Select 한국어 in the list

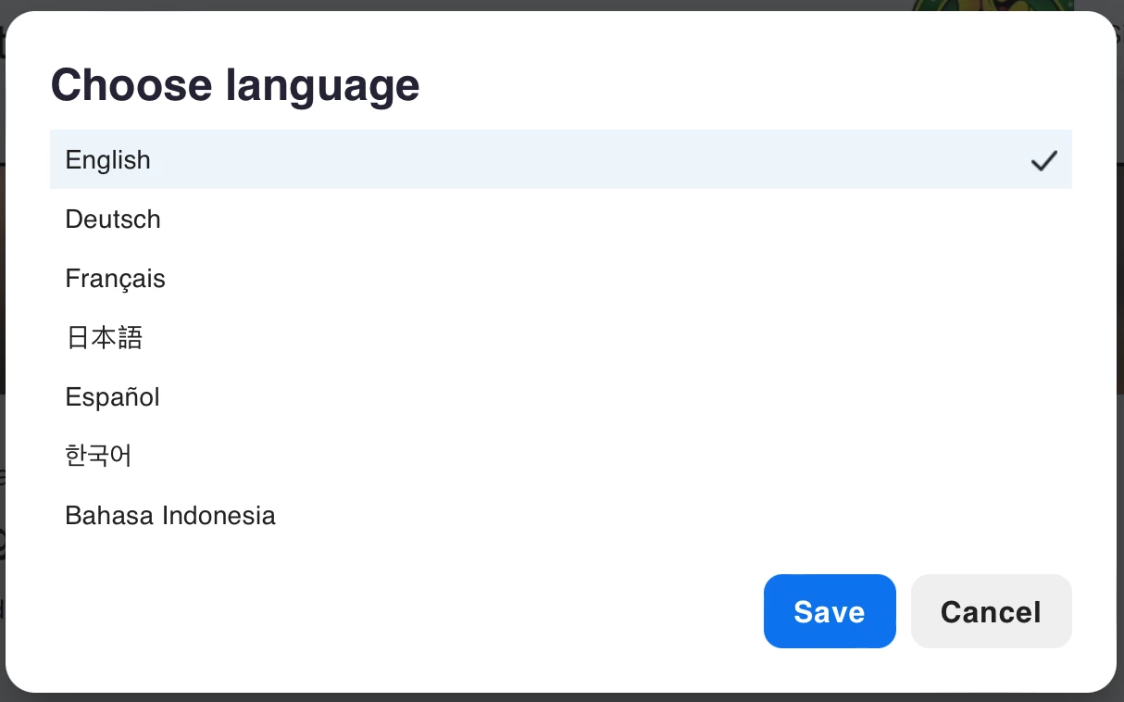click(561, 456)
